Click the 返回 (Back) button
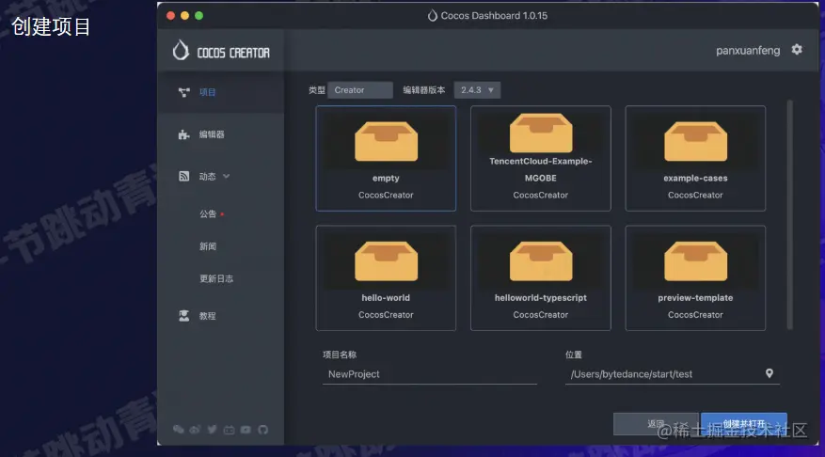Screen dimensions: 825x457 (656, 424)
